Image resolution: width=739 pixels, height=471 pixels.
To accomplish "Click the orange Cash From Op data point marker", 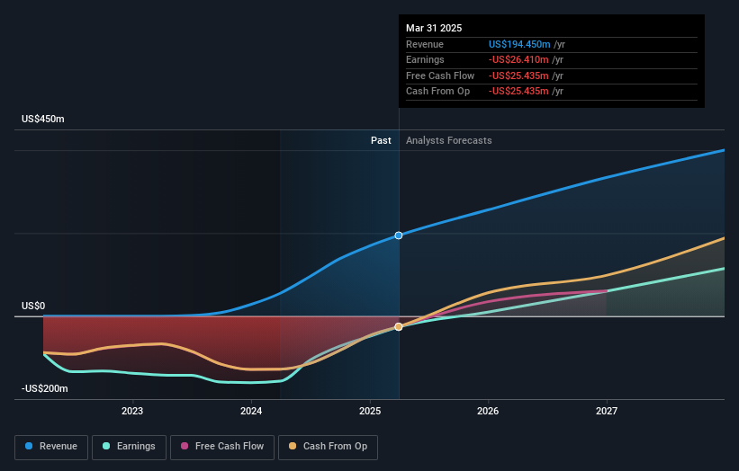I will click(399, 326).
